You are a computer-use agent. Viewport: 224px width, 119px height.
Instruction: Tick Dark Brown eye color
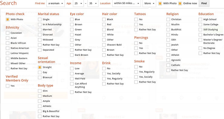click(x=72, y=55)
